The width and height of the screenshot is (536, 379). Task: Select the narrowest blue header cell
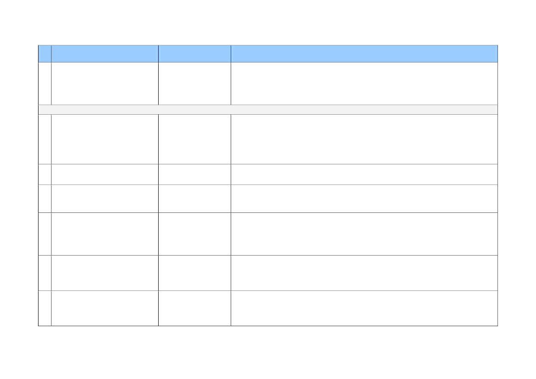click(45, 54)
